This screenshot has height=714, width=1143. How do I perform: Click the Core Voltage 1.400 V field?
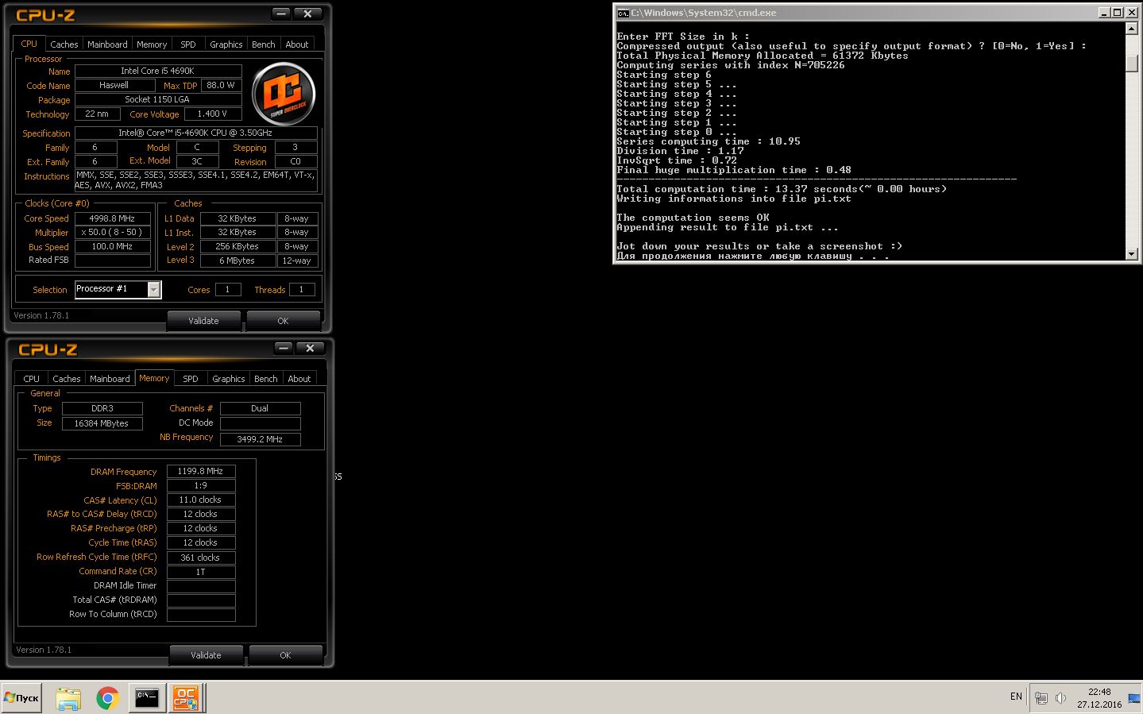pos(212,114)
